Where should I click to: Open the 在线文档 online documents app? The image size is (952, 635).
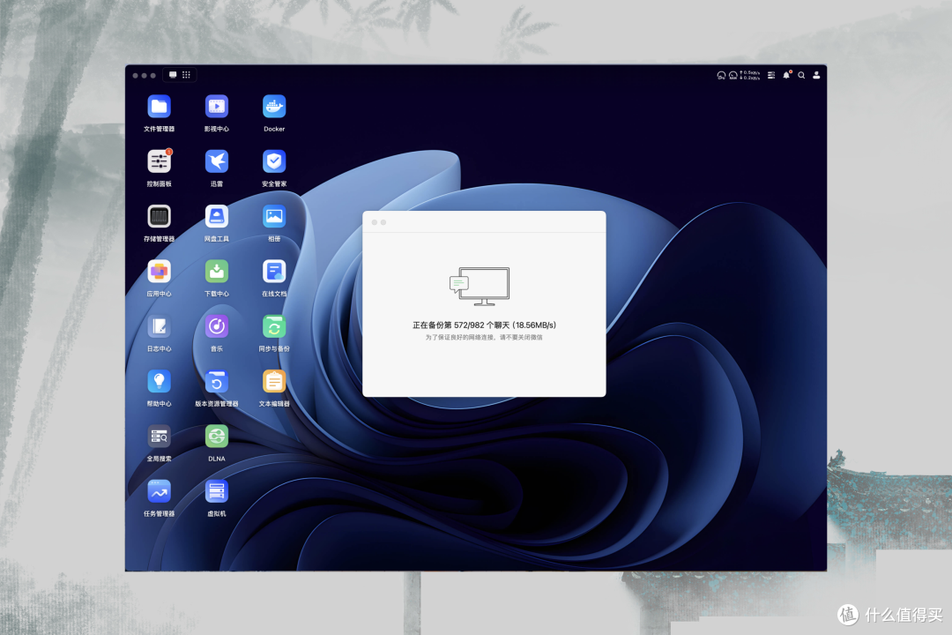point(274,272)
